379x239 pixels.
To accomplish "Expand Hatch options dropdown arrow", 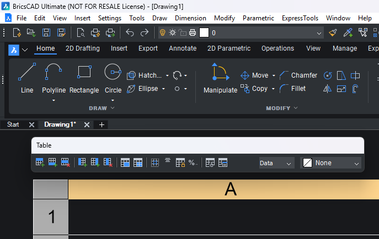I will point(167,75).
